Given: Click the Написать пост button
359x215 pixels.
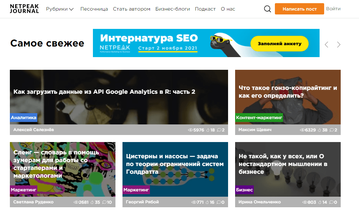Looking at the screenshot, I should pos(300,9).
